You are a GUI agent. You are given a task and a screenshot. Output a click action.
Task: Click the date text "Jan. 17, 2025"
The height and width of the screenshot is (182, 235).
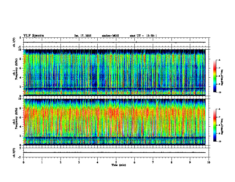(x=83, y=36)
